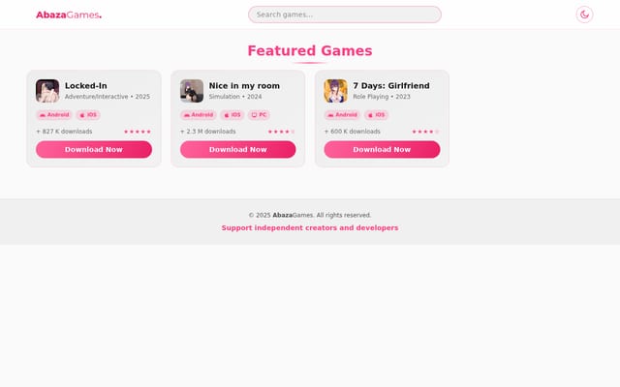Select iOS tag on Locked-In card

pyautogui.click(x=88, y=115)
